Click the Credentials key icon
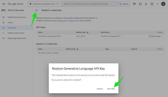The width and height of the screenshot is (168, 97). pyautogui.click(x=3, y=28)
